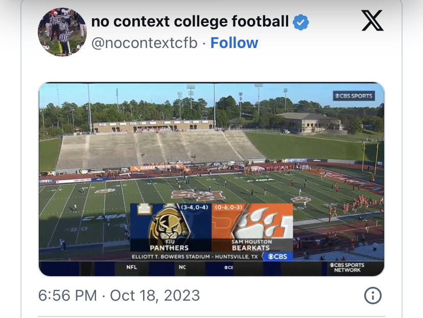
Task: Open the embedded football video thumbnail
Action: click(212, 153)
